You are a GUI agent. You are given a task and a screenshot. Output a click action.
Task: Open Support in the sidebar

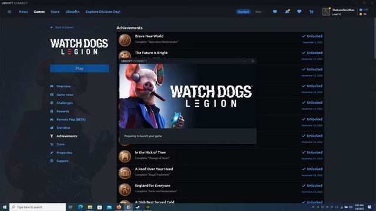click(x=62, y=161)
